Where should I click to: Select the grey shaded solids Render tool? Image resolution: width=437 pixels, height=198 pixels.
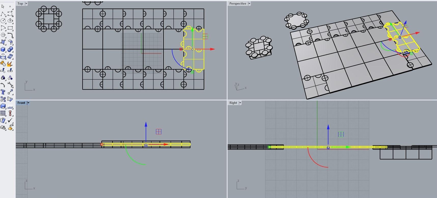coord(3,127)
